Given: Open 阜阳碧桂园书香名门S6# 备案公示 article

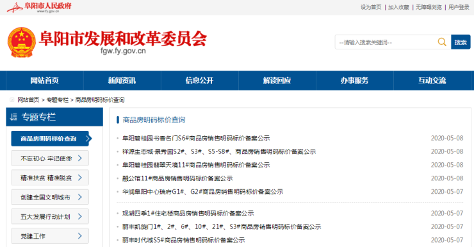Looking at the screenshot, I should coord(196,139).
